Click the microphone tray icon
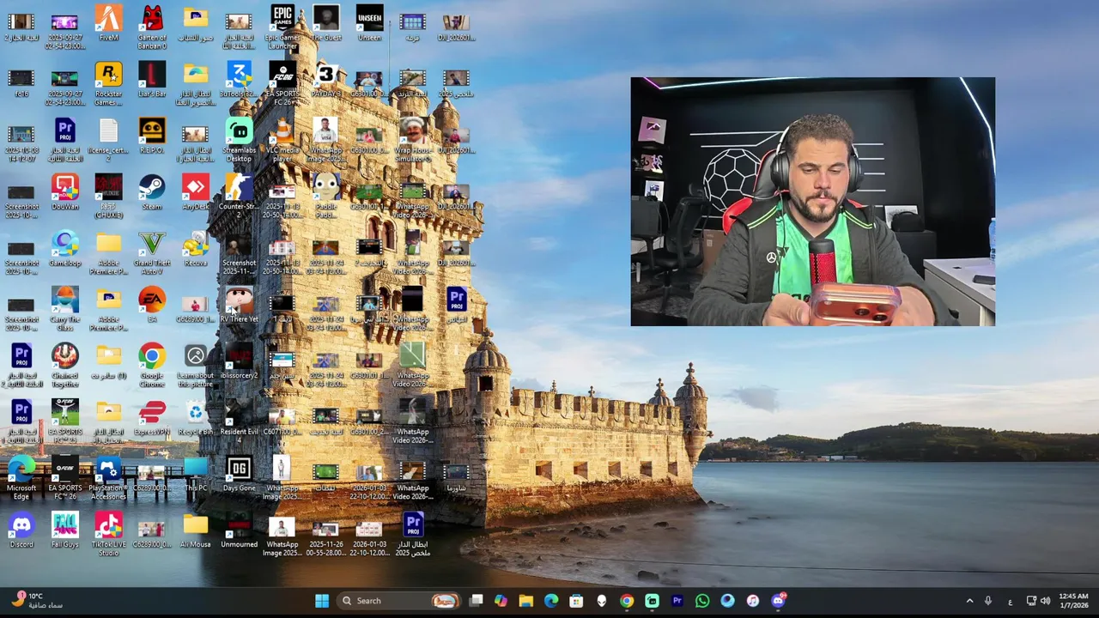 [988, 601]
